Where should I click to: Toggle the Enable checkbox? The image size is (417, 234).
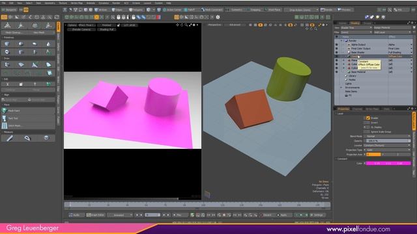[x=368, y=118]
